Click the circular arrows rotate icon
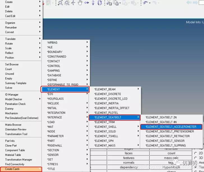The height and width of the screenshot is (172, 204). pos(100,3)
